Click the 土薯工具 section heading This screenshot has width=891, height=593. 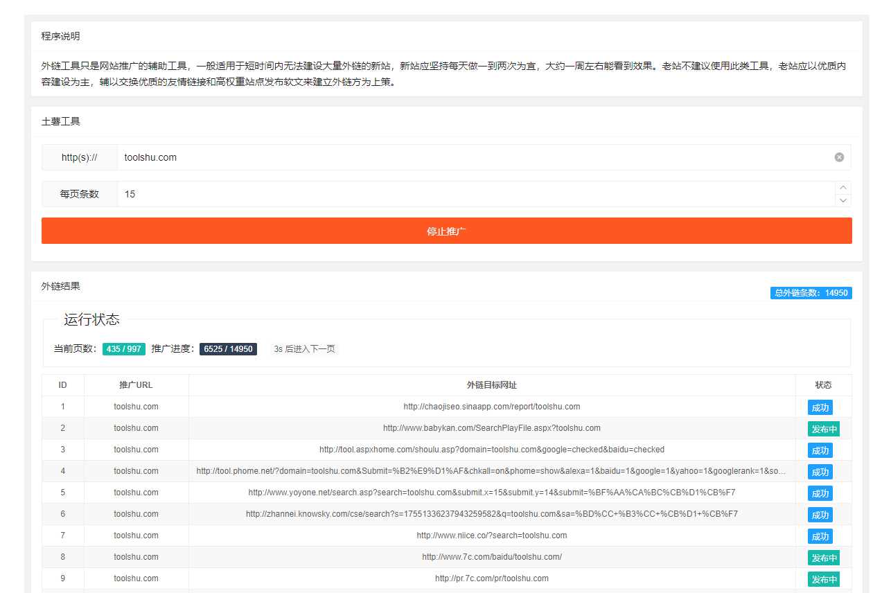pyautogui.click(x=60, y=121)
